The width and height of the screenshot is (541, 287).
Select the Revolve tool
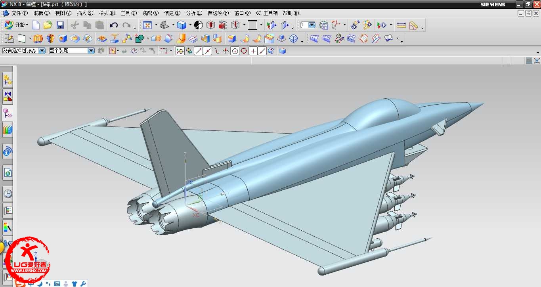point(50,39)
